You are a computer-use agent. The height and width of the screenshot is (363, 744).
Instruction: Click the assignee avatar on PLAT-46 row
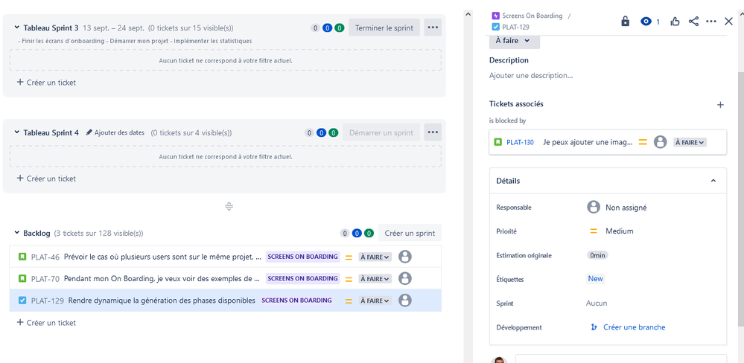click(x=404, y=257)
